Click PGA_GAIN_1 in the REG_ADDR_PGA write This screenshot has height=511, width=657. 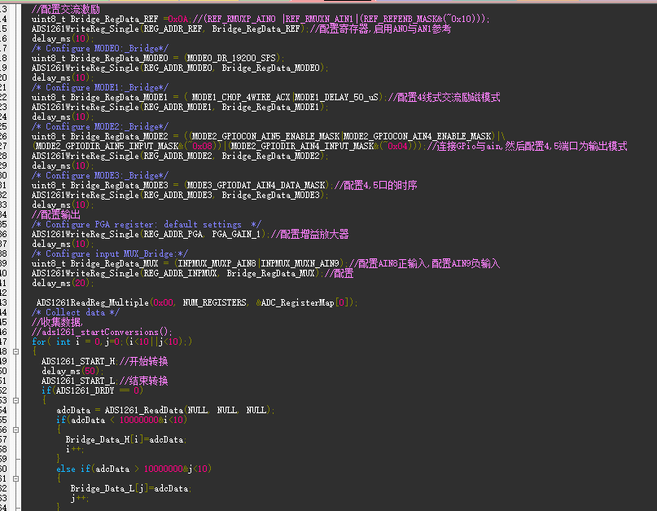pos(236,234)
